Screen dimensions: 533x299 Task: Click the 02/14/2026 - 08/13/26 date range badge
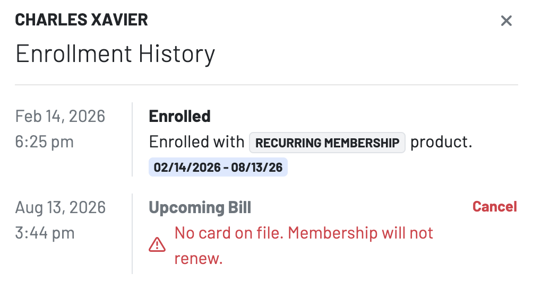pos(218,168)
